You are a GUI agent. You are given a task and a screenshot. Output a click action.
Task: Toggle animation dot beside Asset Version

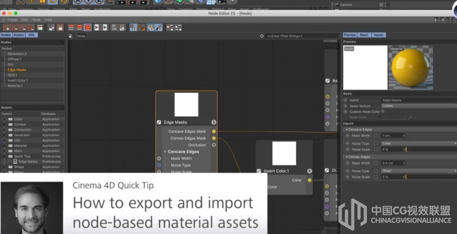(x=346, y=106)
